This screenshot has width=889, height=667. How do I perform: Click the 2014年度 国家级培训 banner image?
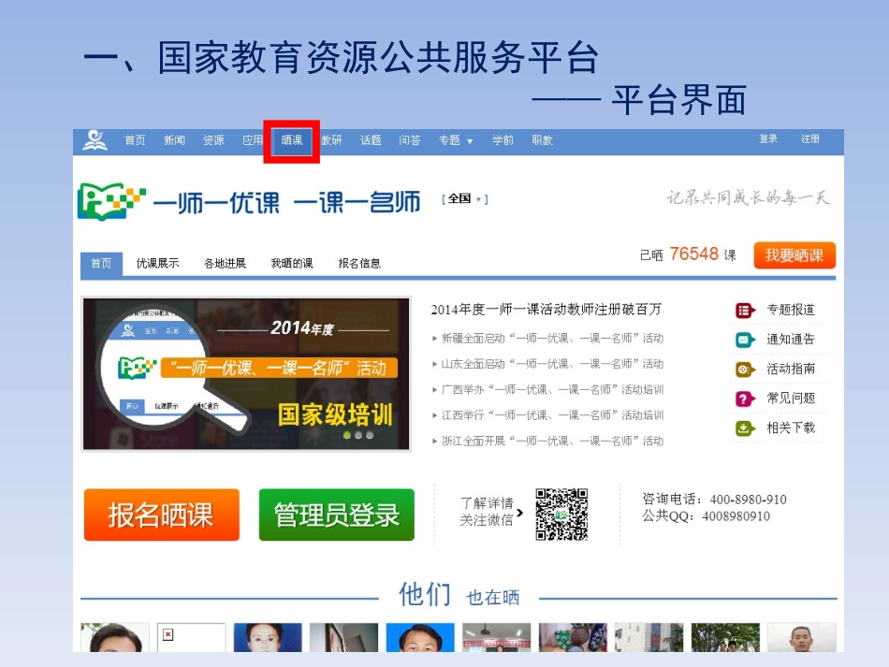(x=246, y=374)
